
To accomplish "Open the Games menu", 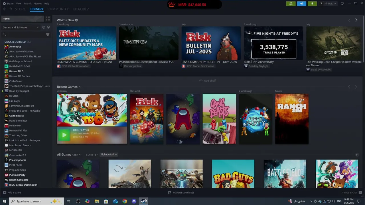I will [38, 3].
